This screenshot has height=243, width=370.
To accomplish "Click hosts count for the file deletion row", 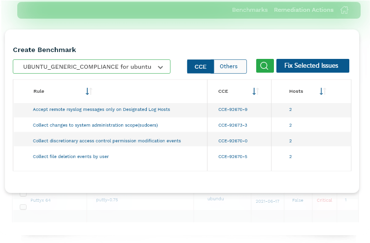I will 291,157.
